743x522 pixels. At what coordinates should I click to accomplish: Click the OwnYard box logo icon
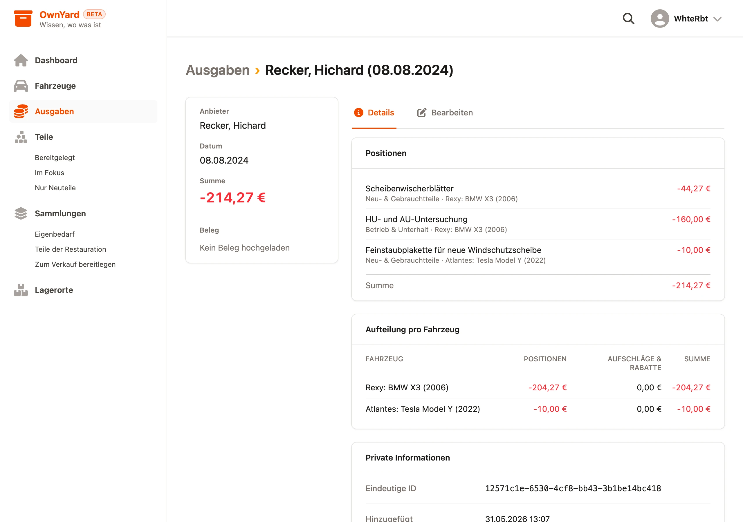(23, 19)
